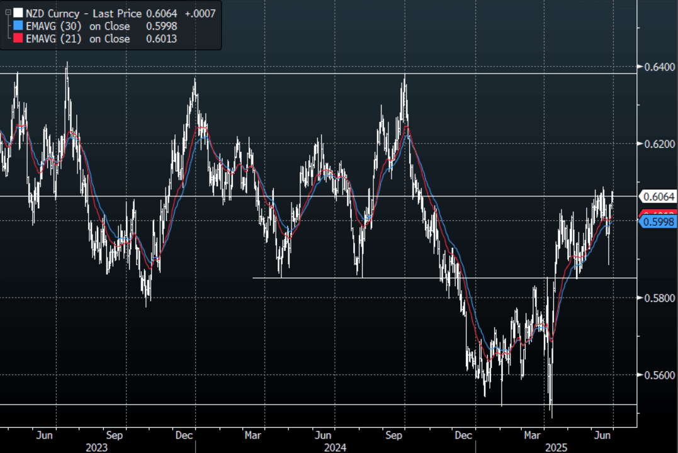Viewport: 678px width, 453px height.
Task: Click the 0.5600 price axis label
Action: [657, 376]
